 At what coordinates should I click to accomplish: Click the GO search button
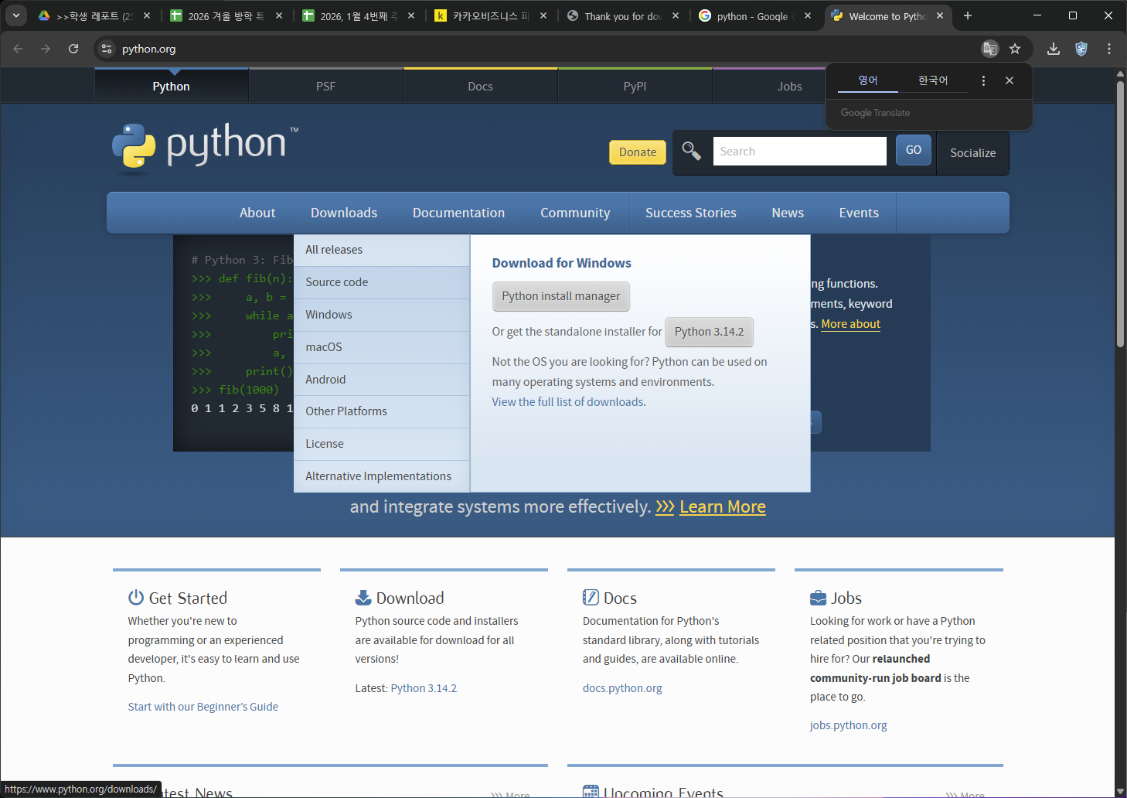pyautogui.click(x=914, y=150)
